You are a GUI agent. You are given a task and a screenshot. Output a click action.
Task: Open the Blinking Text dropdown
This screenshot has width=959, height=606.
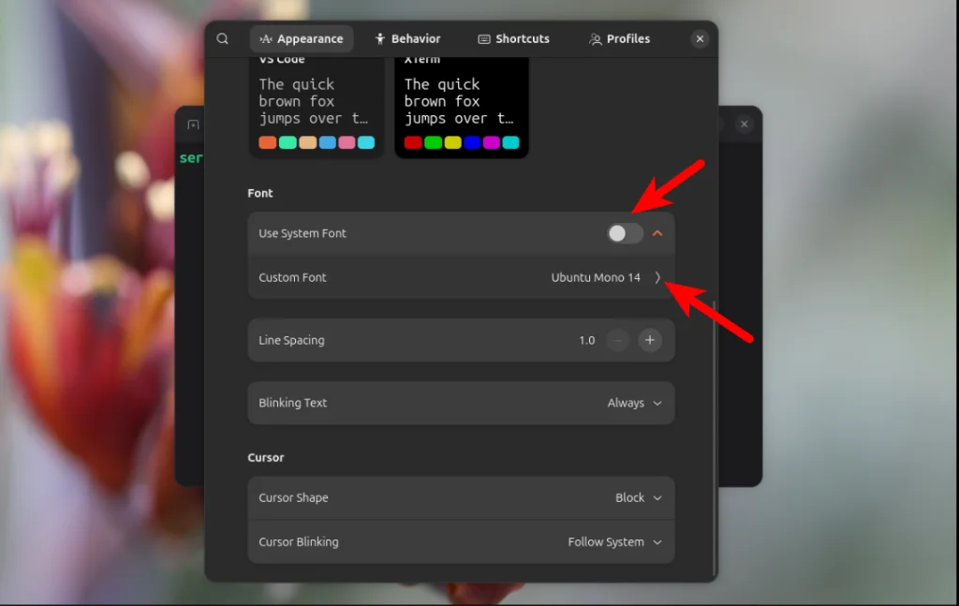coord(634,403)
